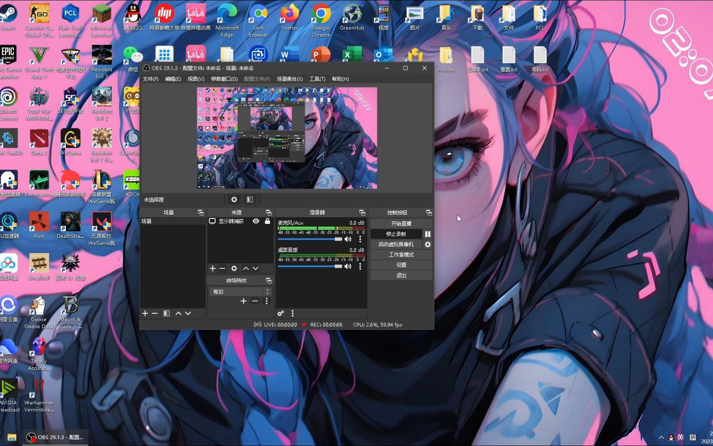The width and height of the screenshot is (713, 446).
Task: Float the 场景 dock panel
Action: coord(201,212)
